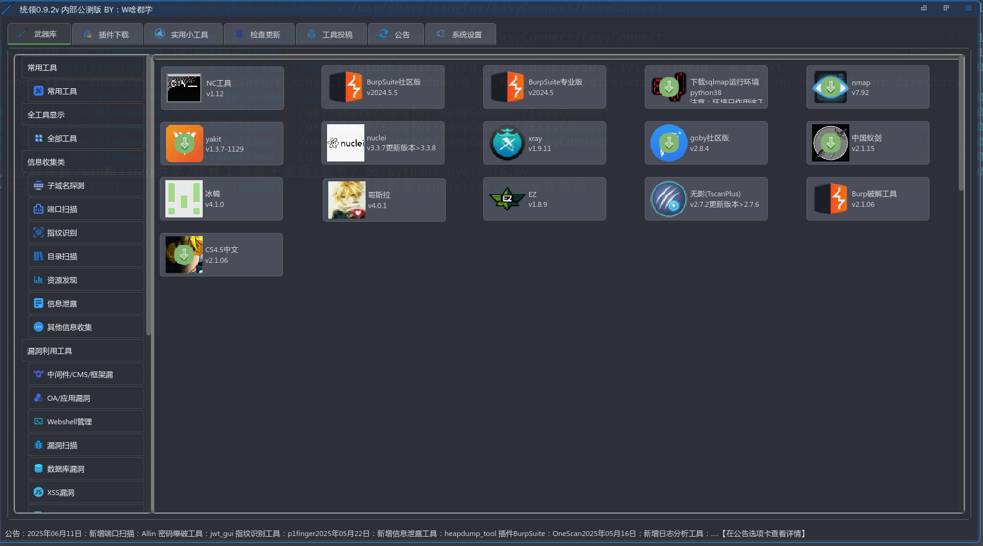983x546 pixels.
Task: Open the 公告 tab
Action: coord(396,34)
